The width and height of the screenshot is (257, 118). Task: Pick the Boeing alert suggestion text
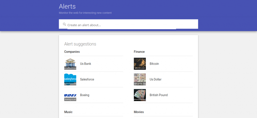click(85, 95)
